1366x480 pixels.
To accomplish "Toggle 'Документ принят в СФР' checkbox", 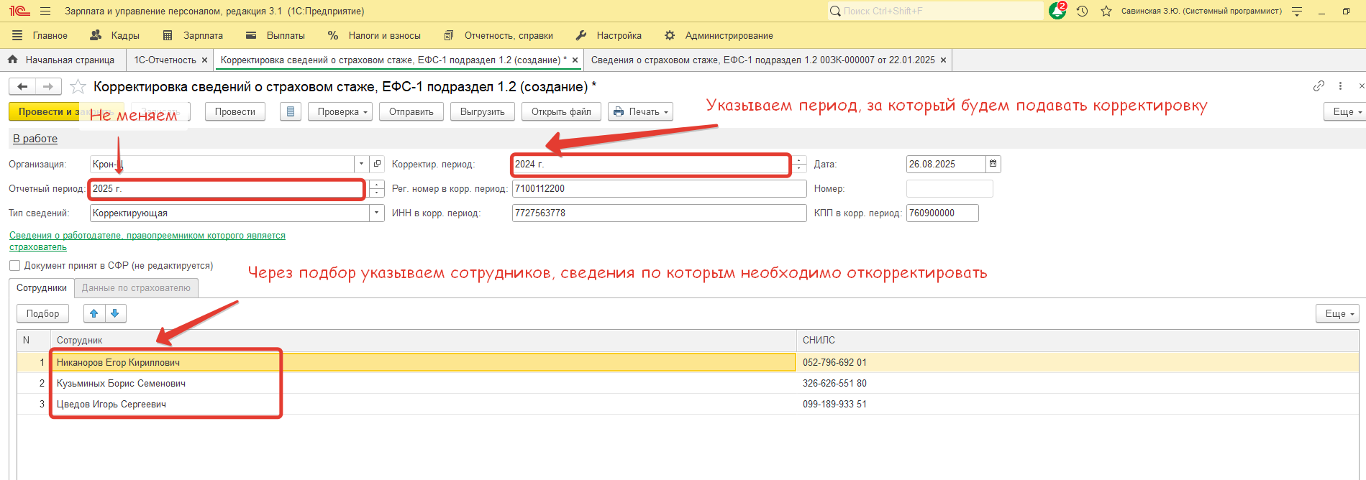I will 14,266.
